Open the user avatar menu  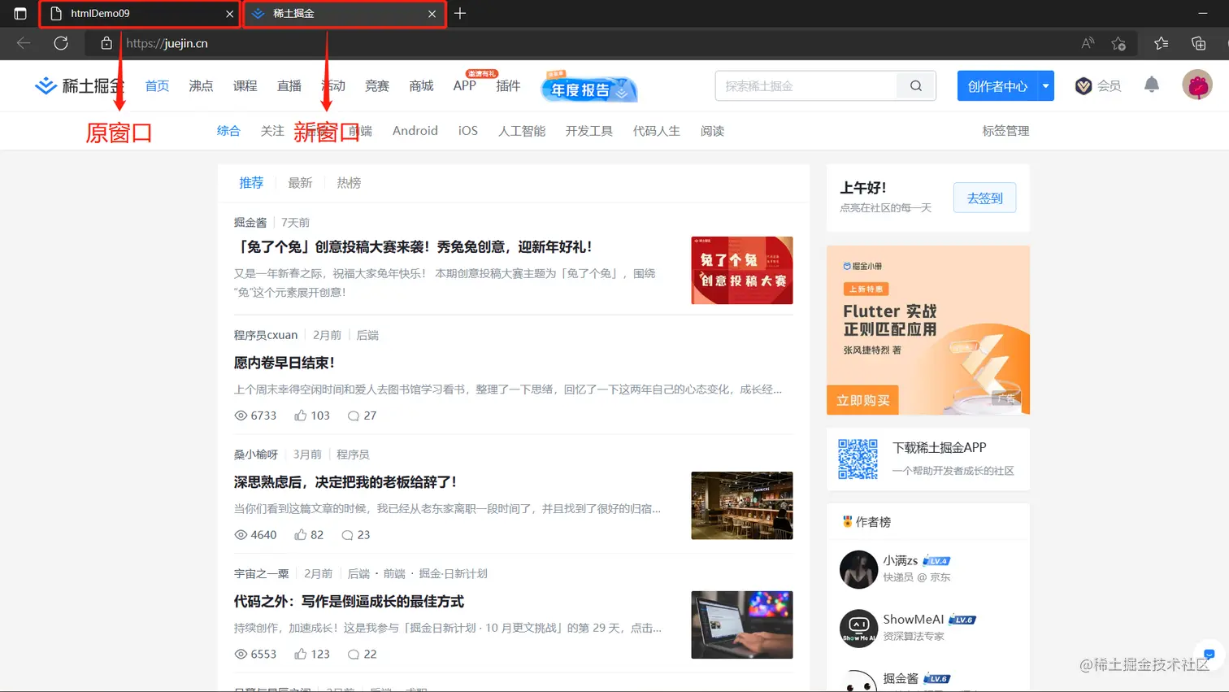coord(1197,85)
